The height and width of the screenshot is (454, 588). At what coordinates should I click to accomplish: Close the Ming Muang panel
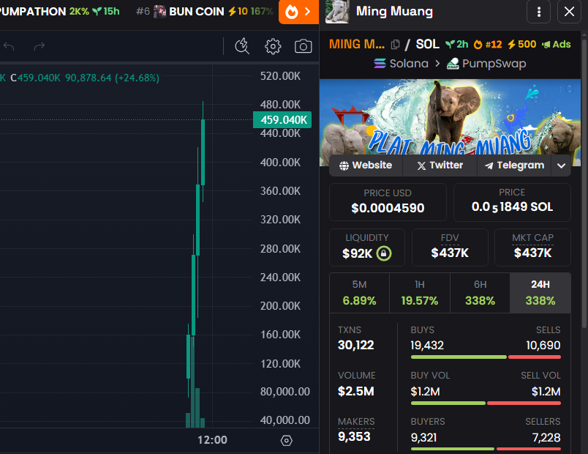[x=569, y=12]
